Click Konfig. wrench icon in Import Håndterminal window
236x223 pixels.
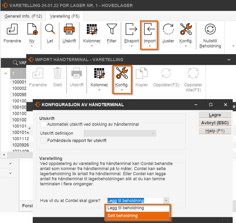pos(122,73)
